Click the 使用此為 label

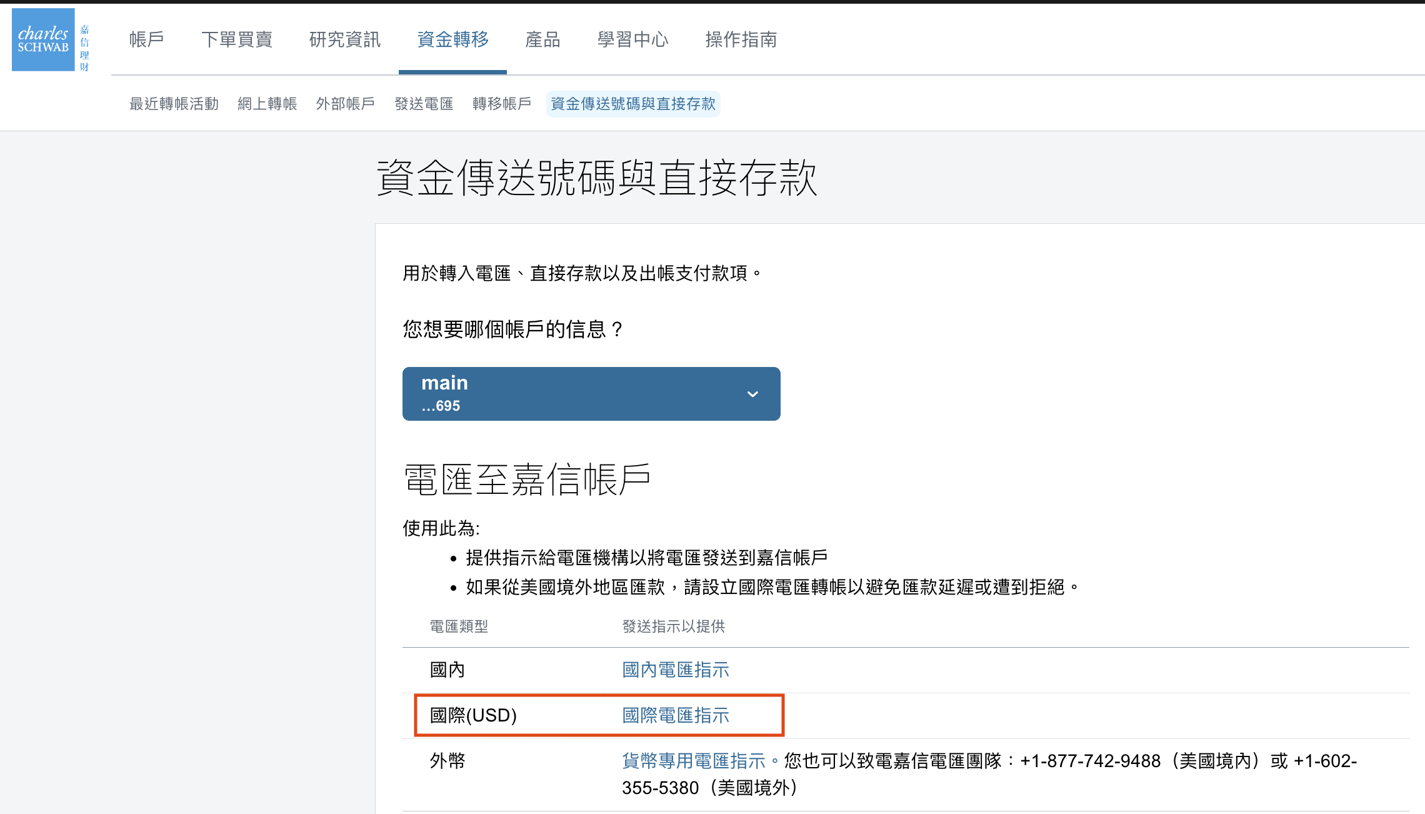[441, 528]
